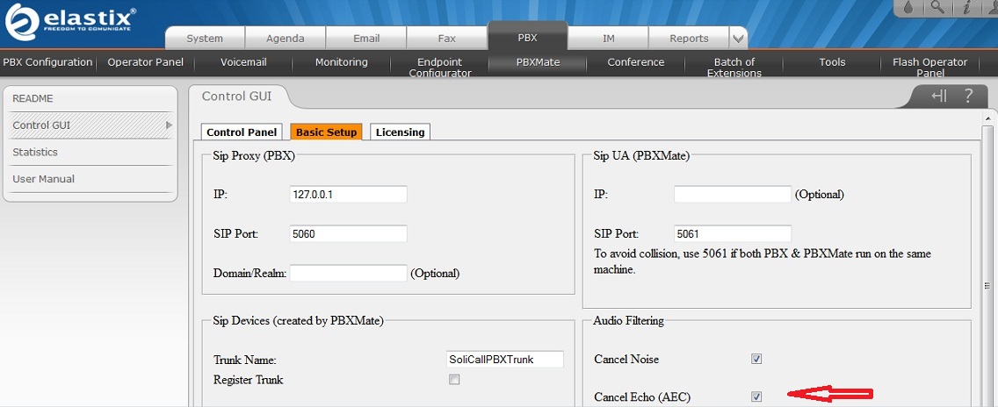998x407 pixels.
Task: Click Domain/Realm input field
Action: tap(348, 273)
